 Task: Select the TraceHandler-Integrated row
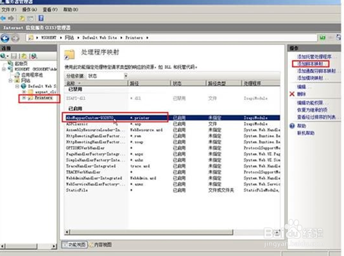(x=172, y=166)
